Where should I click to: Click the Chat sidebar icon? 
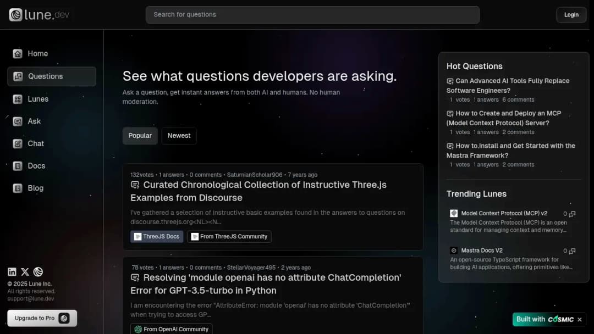coord(18,144)
